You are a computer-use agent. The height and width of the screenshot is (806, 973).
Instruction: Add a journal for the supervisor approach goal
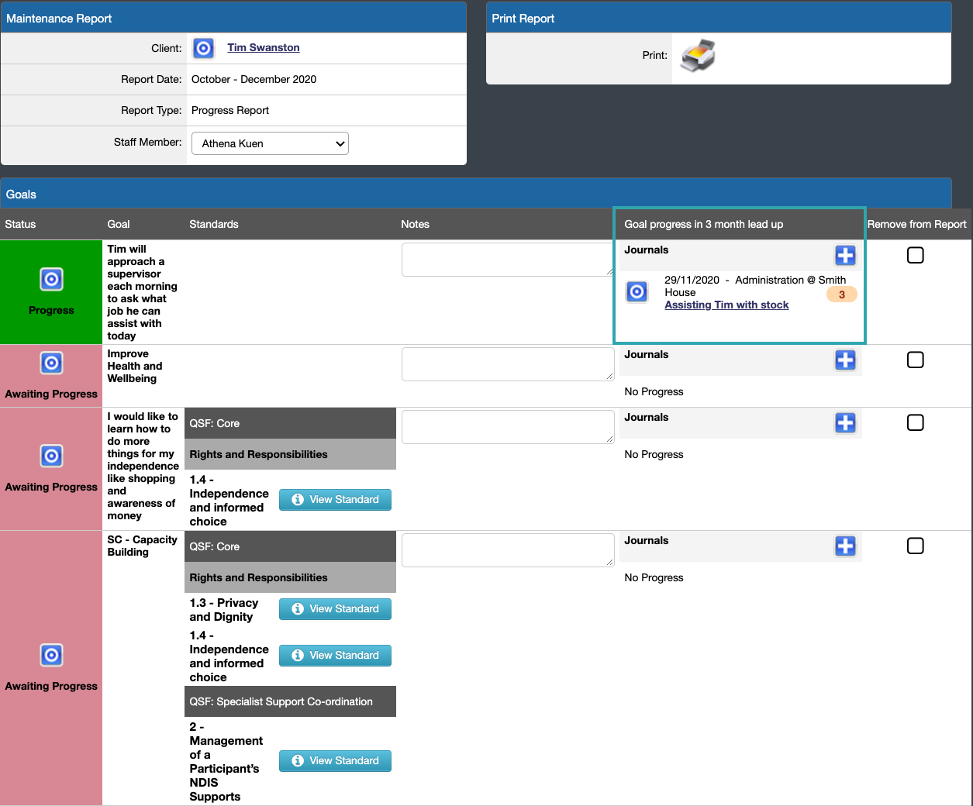845,255
